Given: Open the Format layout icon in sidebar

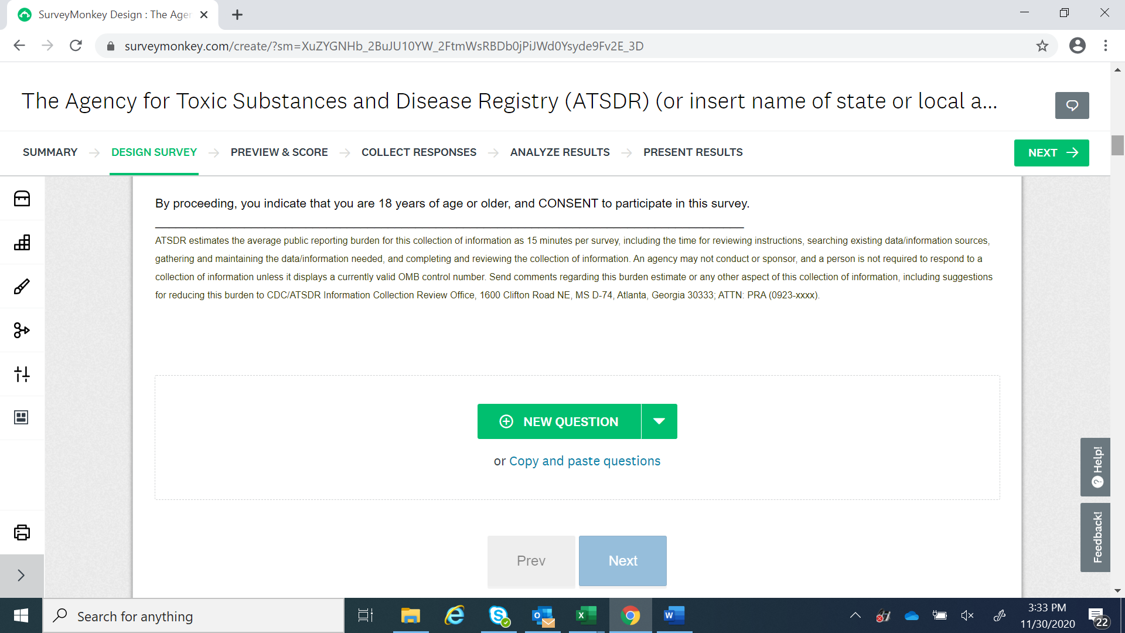Looking at the screenshot, I should pos(22,417).
